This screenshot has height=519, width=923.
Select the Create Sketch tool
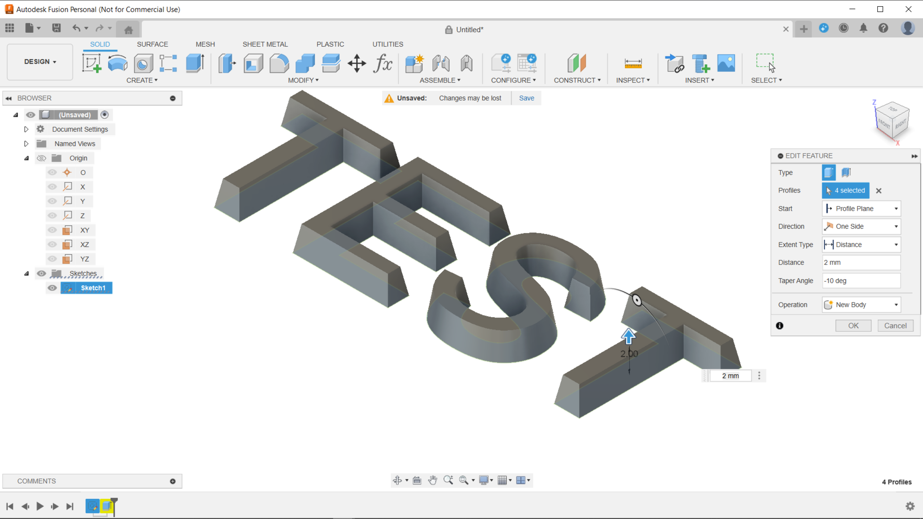click(91, 63)
